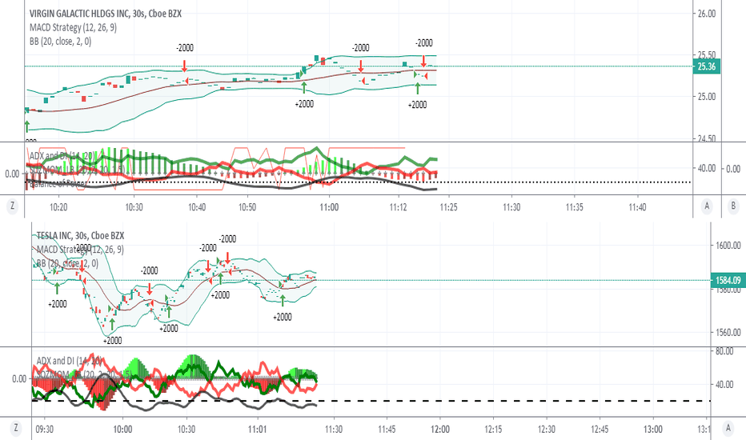Click the 11:01 time label on Tesla axis
Viewport: 746px width, 440px height.
pyautogui.click(x=258, y=429)
